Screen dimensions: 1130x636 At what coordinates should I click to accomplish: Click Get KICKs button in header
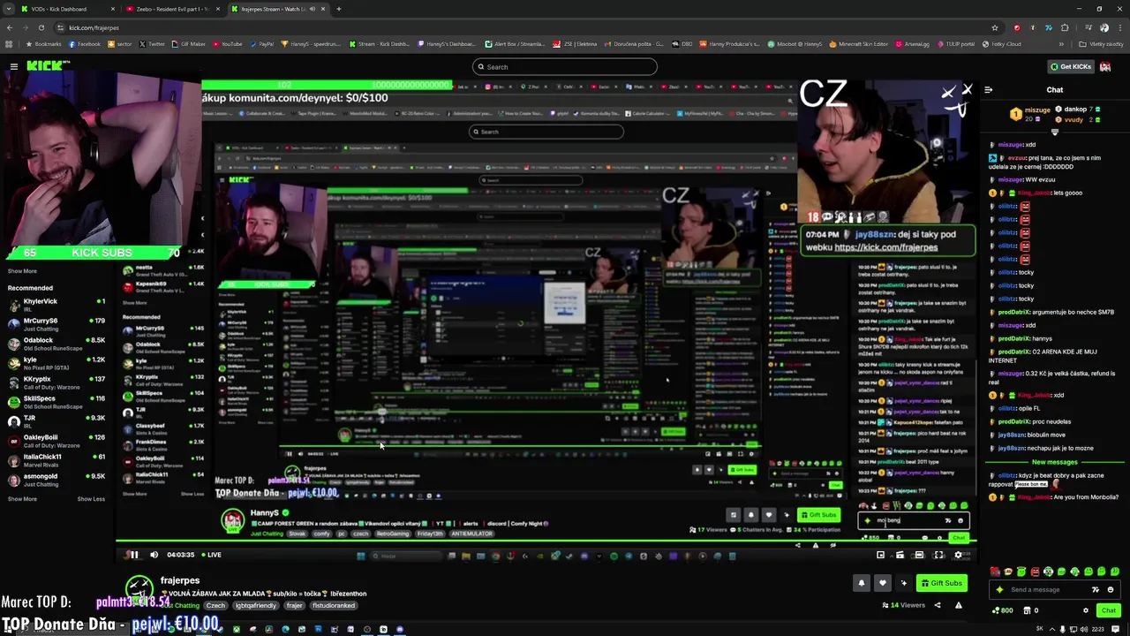(x=1070, y=66)
